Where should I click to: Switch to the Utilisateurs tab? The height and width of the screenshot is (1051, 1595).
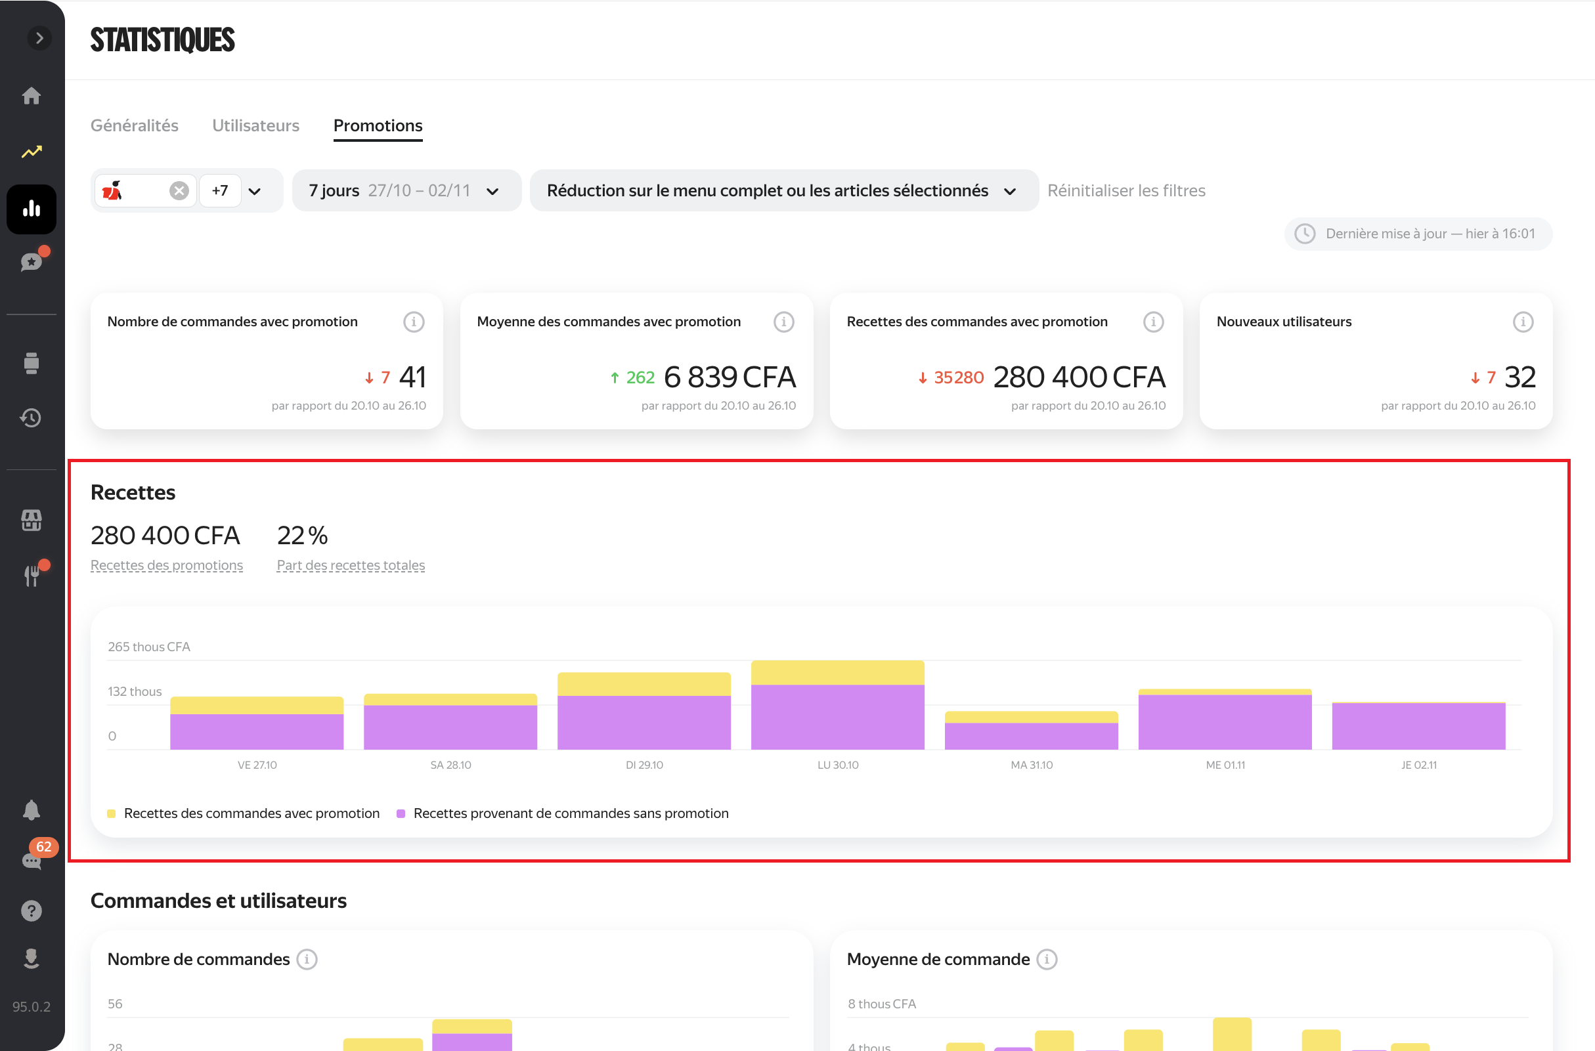pyautogui.click(x=255, y=125)
